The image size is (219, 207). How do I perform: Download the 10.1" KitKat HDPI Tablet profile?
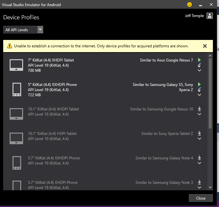pos(199,133)
